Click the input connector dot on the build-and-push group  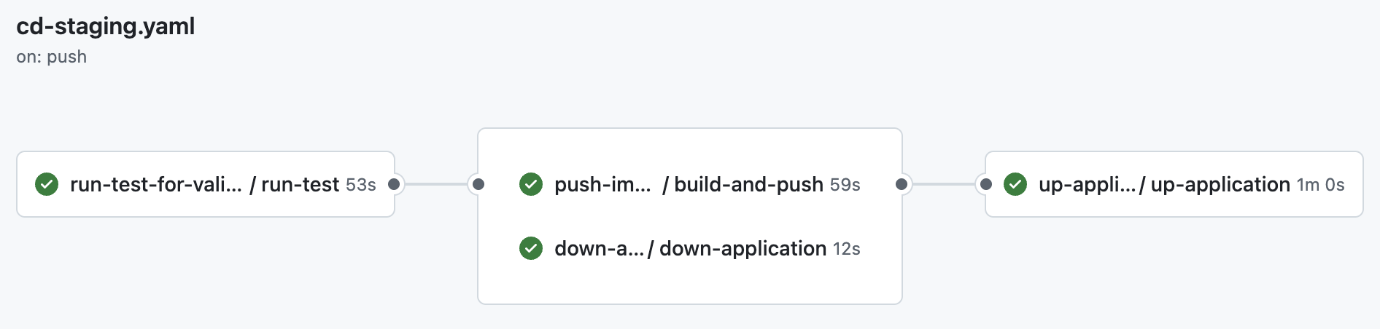pos(478,184)
